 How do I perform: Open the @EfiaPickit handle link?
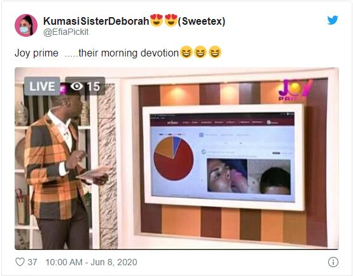tap(66, 32)
